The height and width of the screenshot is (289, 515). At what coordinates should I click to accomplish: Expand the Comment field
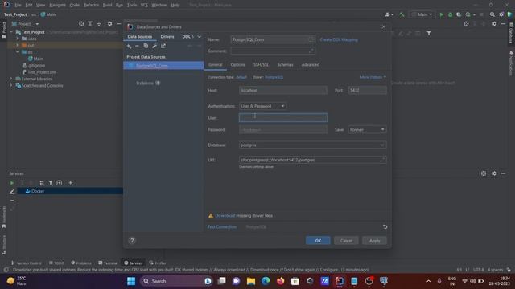(x=311, y=51)
